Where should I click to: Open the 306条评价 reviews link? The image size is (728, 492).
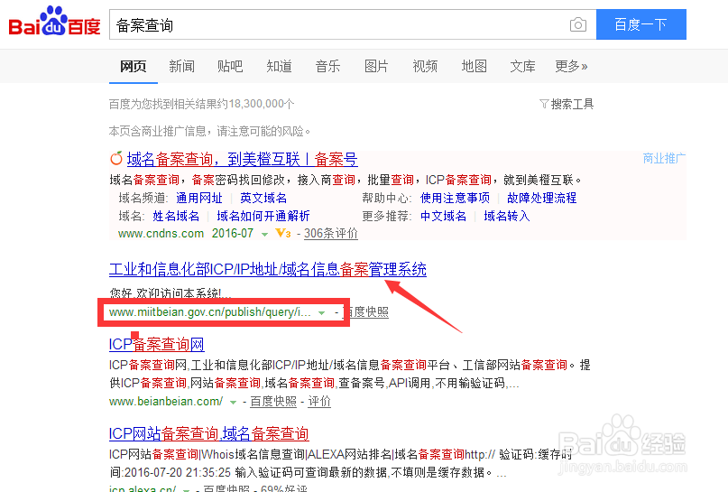pos(330,233)
